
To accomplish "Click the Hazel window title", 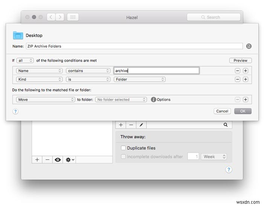I will click(132, 17).
